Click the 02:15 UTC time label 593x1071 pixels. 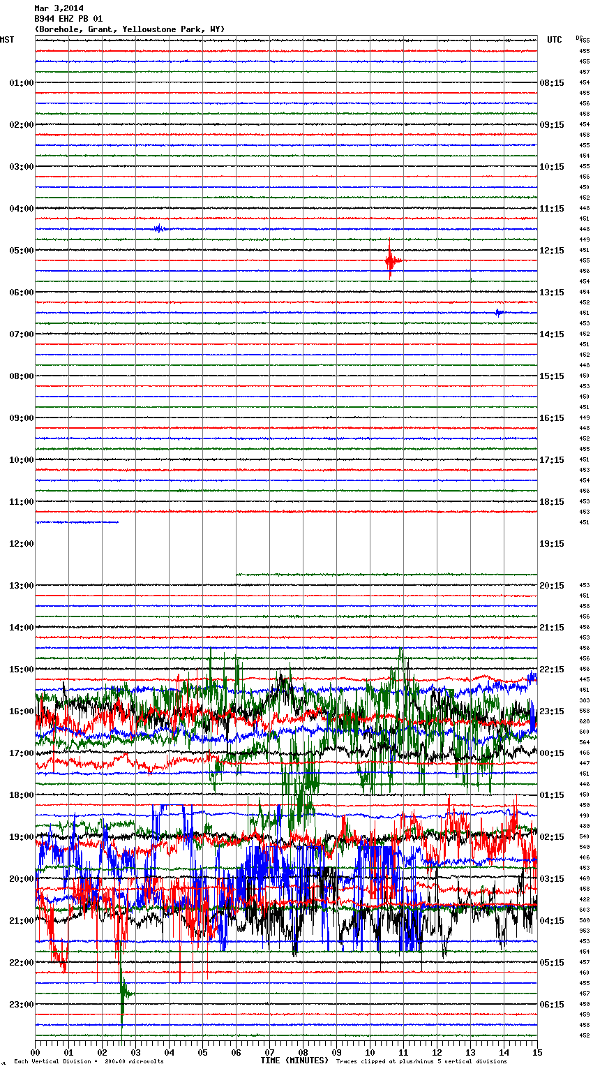pos(552,837)
